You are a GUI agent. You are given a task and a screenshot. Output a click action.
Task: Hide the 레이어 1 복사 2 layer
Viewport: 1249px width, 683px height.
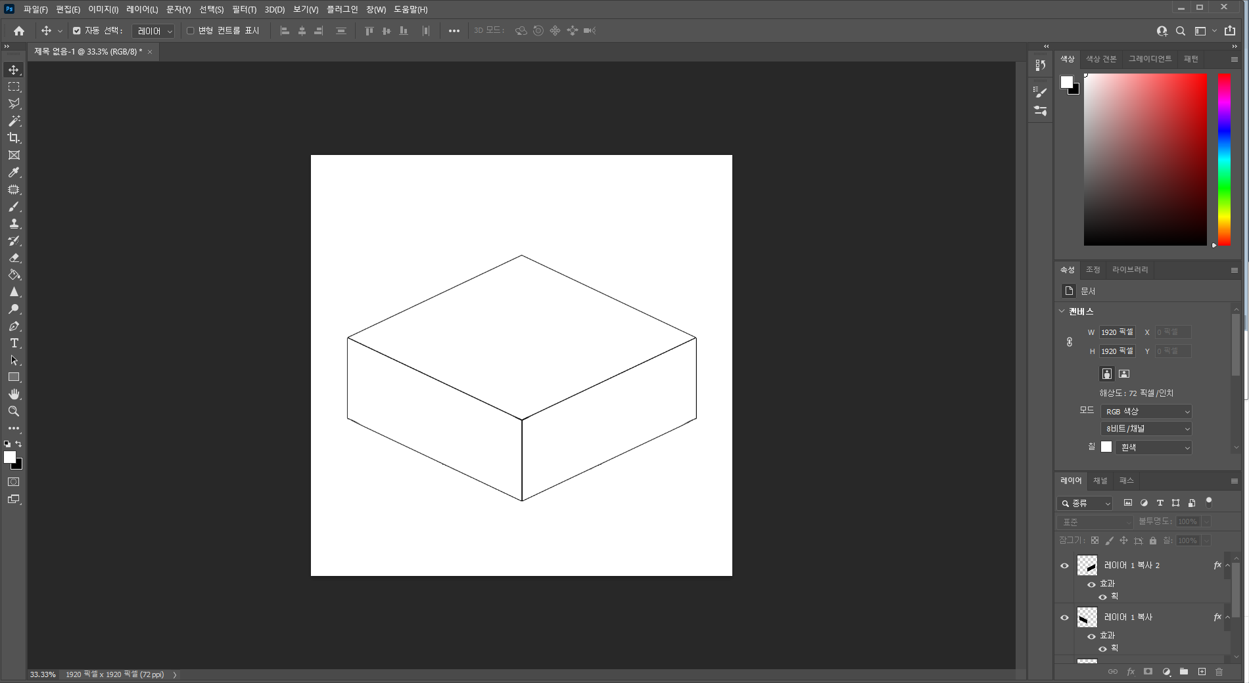1065,565
